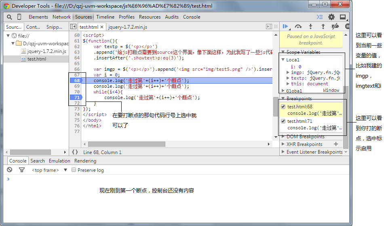Step into next function call

[310, 26]
